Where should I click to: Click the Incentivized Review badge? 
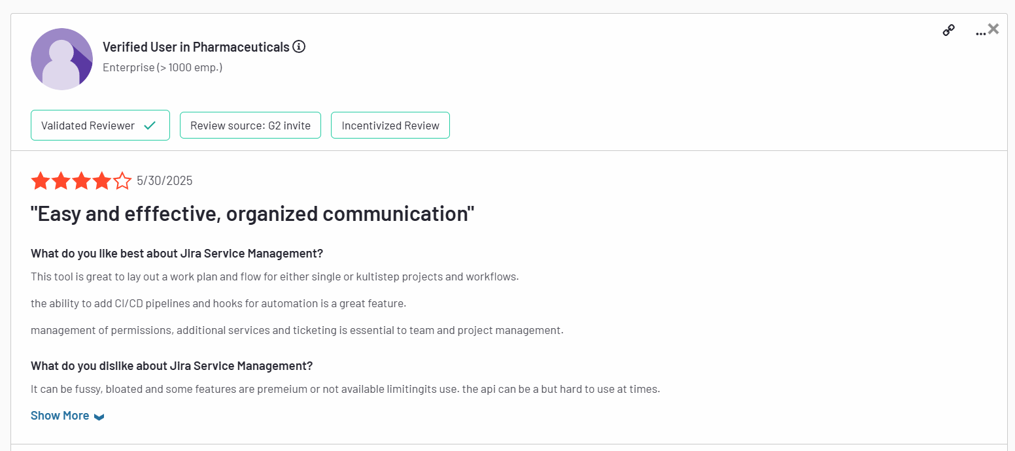coord(390,125)
